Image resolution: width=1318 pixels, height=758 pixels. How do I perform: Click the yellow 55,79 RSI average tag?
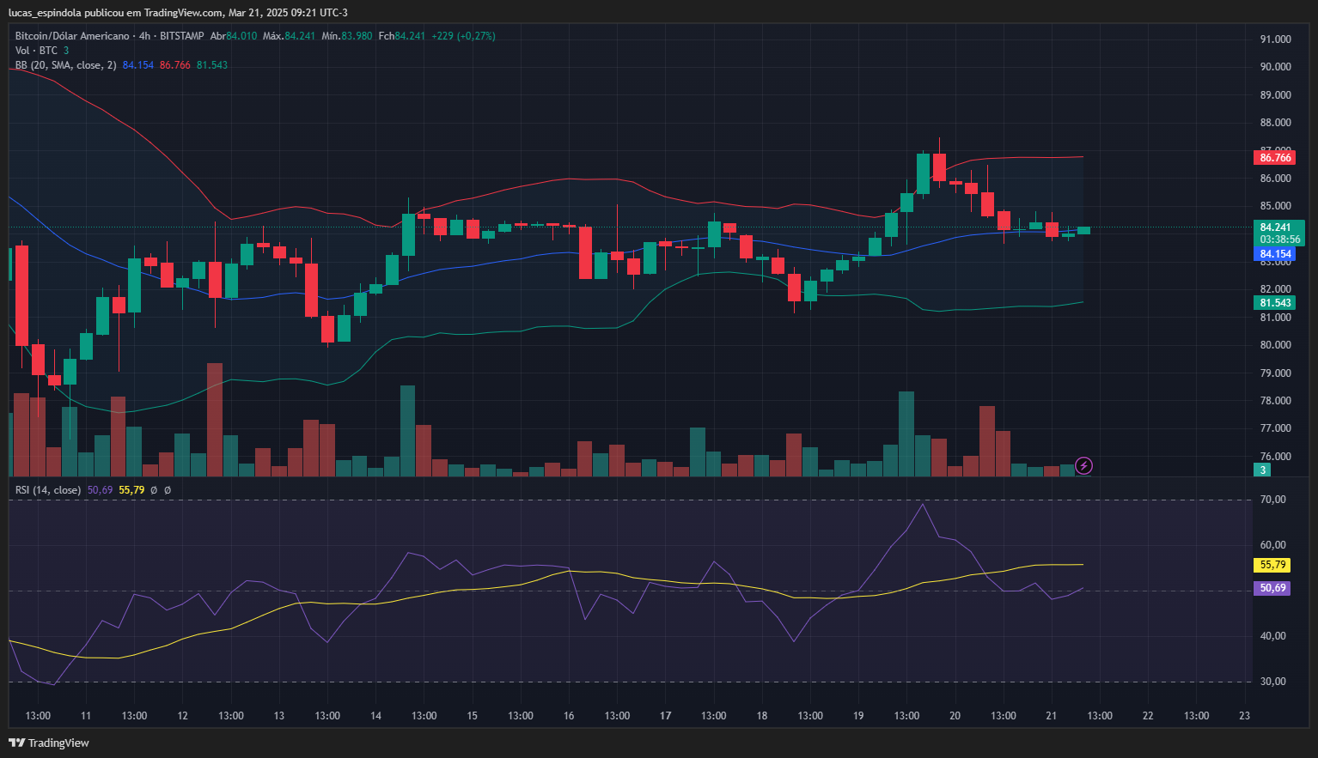click(x=1272, y=565)
